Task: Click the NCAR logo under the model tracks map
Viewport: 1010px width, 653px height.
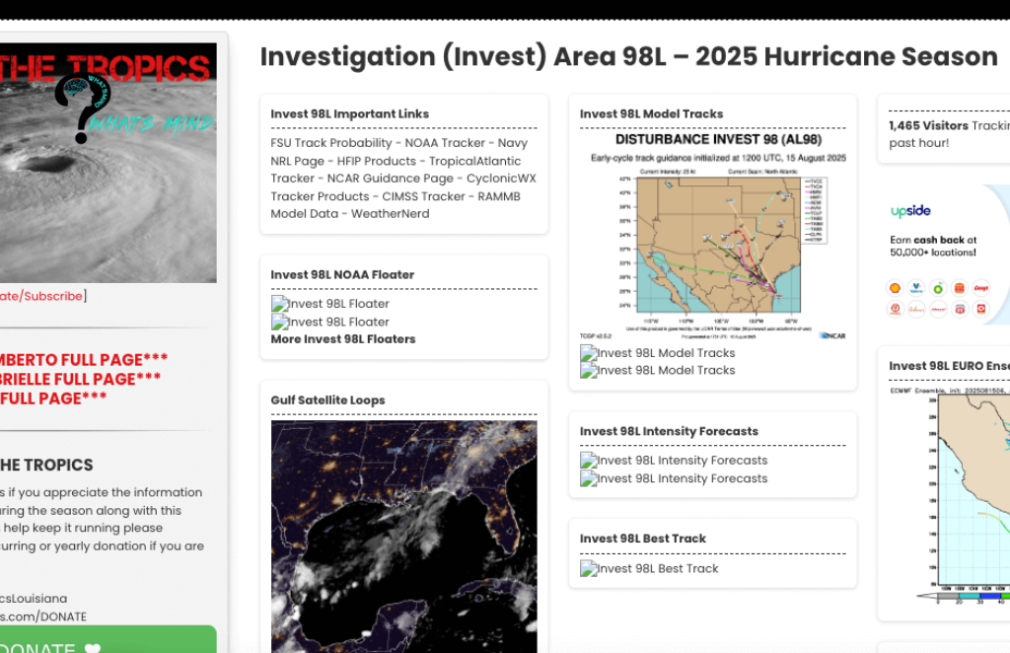Action: 831,335
